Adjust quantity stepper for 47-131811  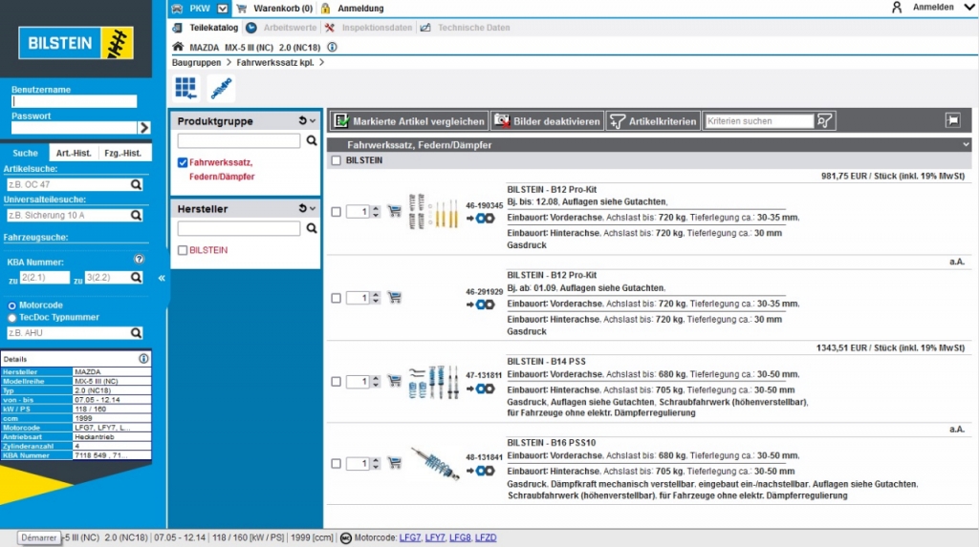pyautogui.click(x=376, y=381)
